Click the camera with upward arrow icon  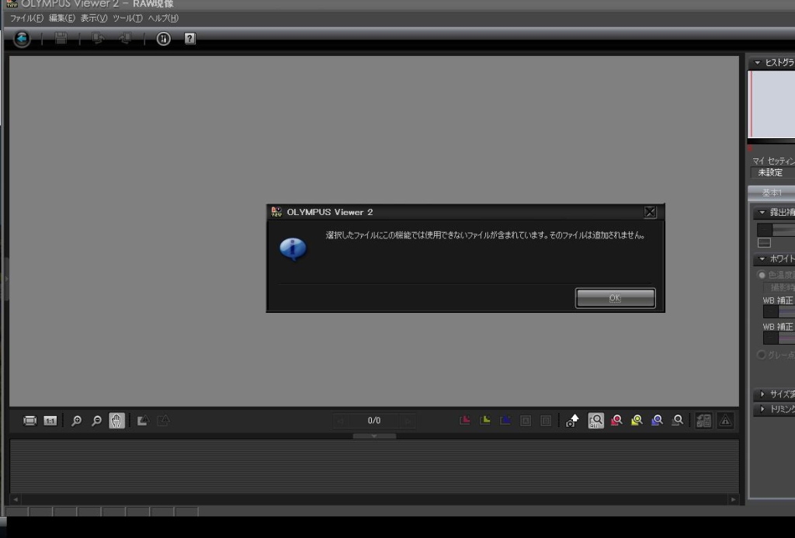coord(572,420)
